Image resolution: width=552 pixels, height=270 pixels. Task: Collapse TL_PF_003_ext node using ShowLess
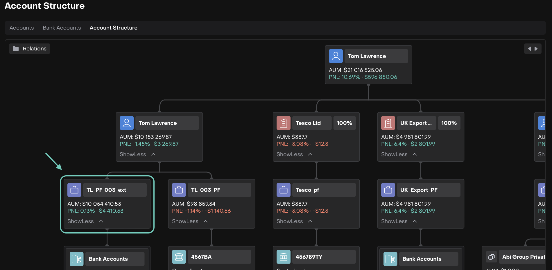(x=85, y=221)
